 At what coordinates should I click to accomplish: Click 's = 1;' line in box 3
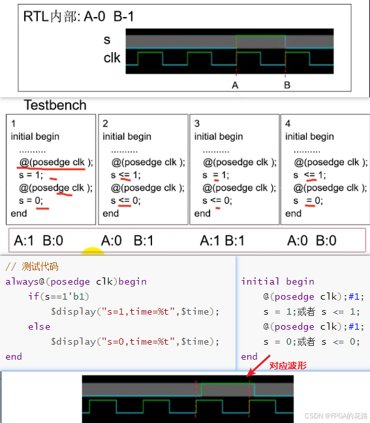216,175
